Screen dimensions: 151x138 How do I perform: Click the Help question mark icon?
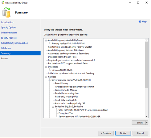point(140,22)
